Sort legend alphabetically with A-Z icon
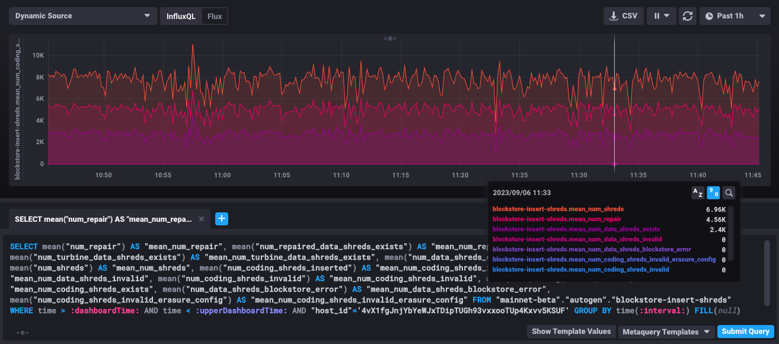Screen dimensions: 779x344 (x=697, y=192)
